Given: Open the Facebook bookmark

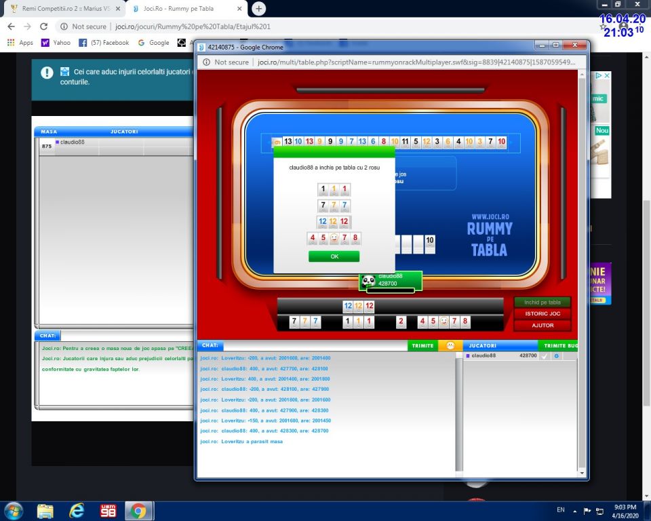Looking at the screenshot, I should click(x=104, y=42).
